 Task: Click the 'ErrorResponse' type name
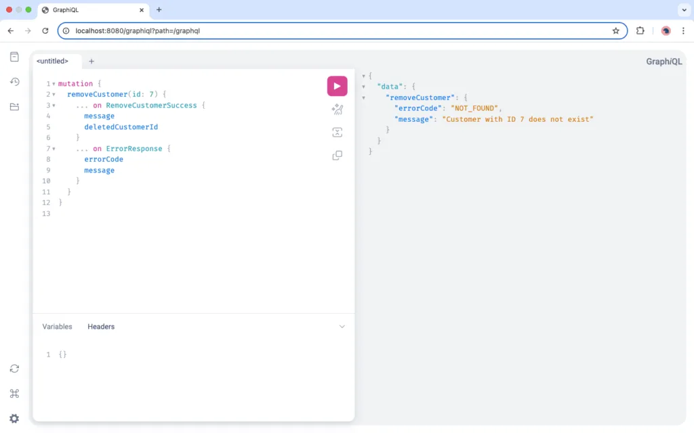click(134, 148)
